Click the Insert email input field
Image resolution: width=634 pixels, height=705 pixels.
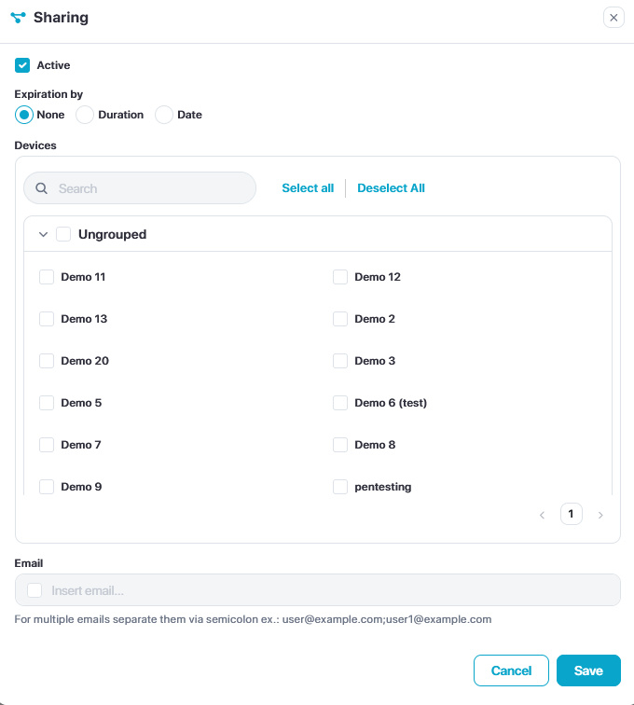click(326, 590)
